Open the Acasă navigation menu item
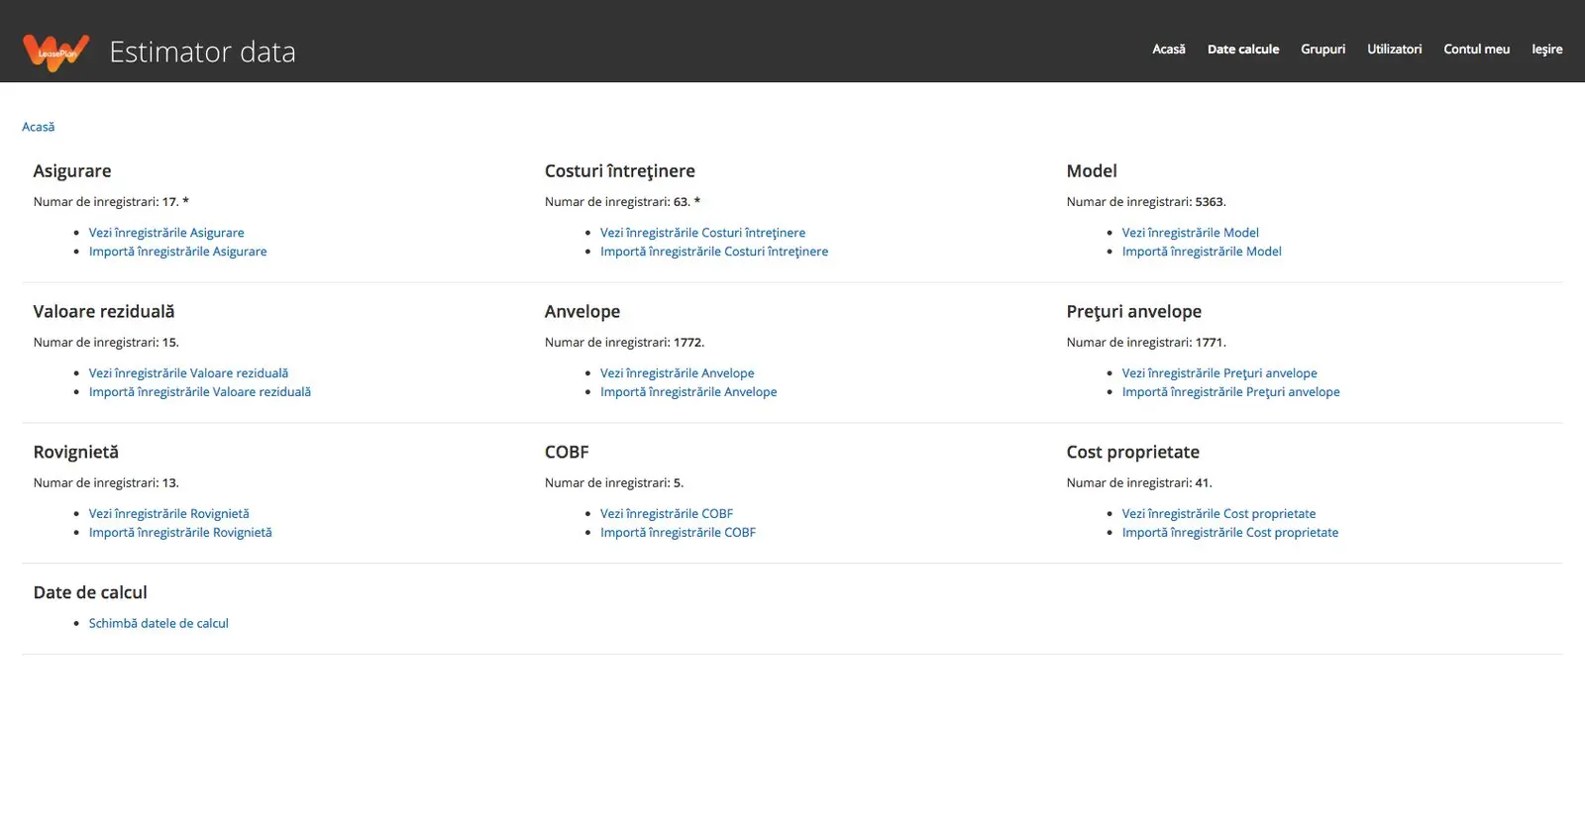 pyautogui.click(x=1168, y=49)
